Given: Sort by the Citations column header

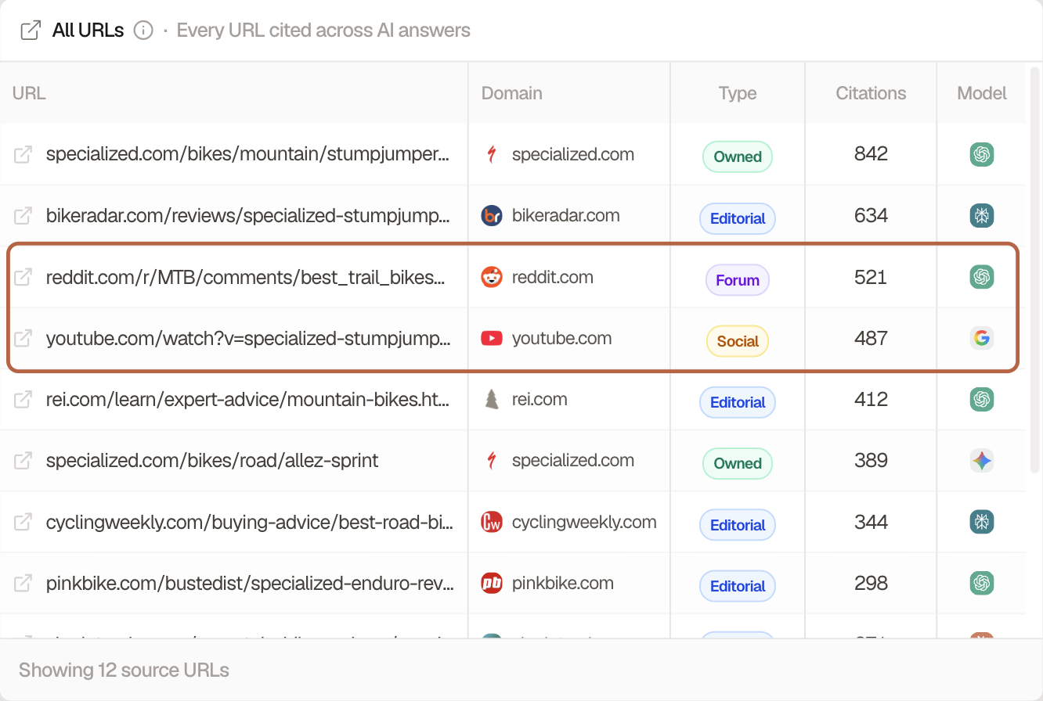Looking at the screenshot, I should (871, 93).
